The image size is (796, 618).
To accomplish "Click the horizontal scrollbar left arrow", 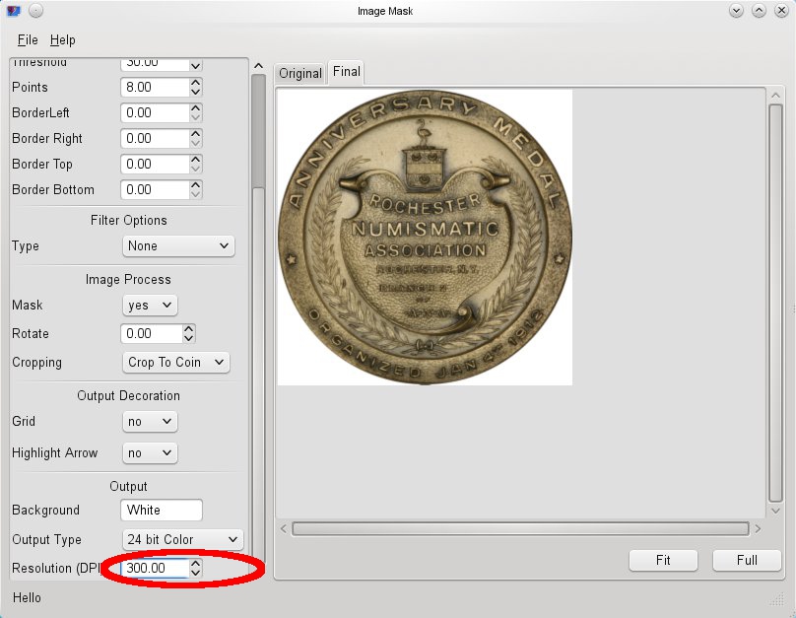I will coord(284,529).
